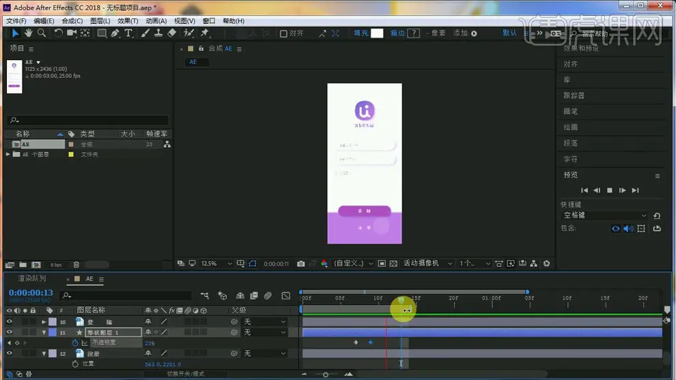The image size is (676, 380).
Task: Open the 效果(T) menu
Action: (128, 21)
